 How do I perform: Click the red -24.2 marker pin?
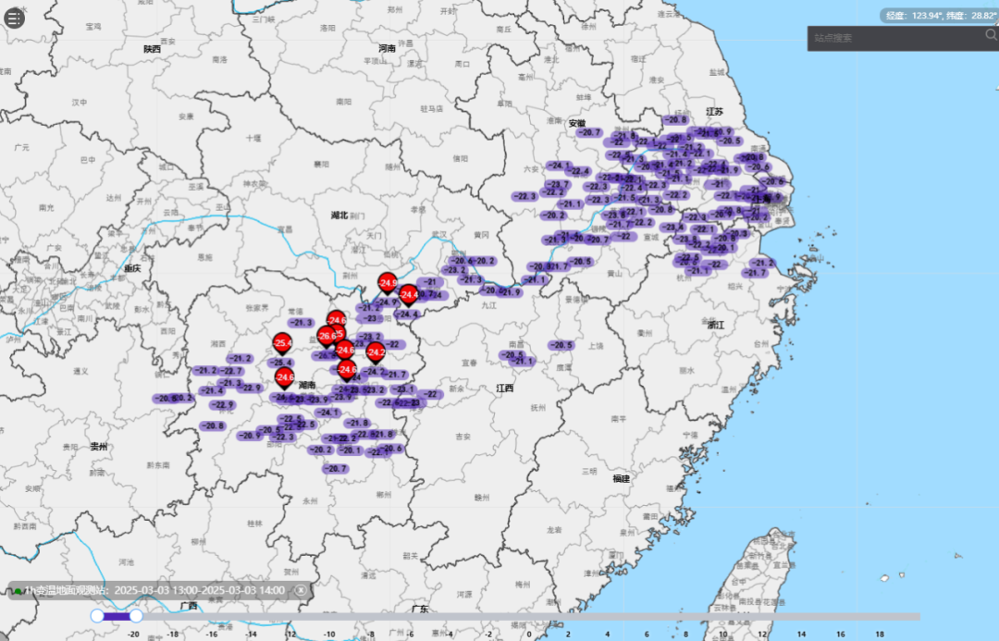coord(376,352)
